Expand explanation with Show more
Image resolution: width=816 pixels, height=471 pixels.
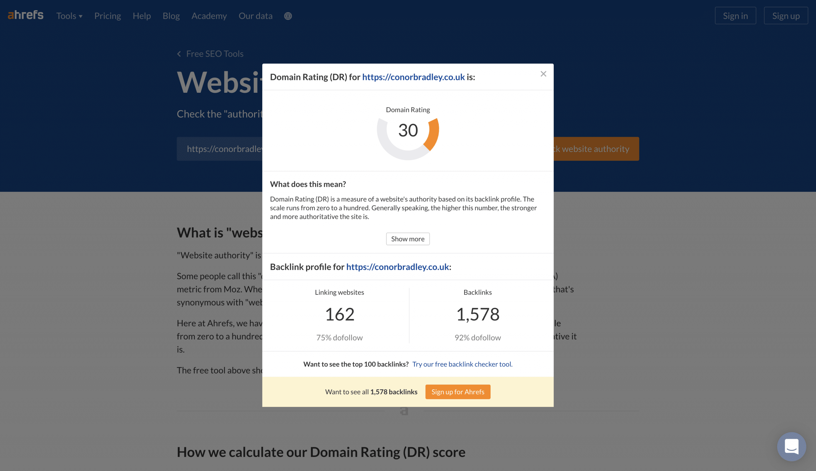tap(408, 239)
